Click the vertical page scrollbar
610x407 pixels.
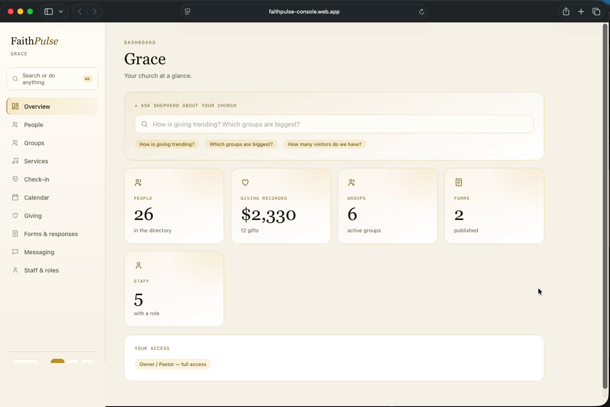pos(605,206)
